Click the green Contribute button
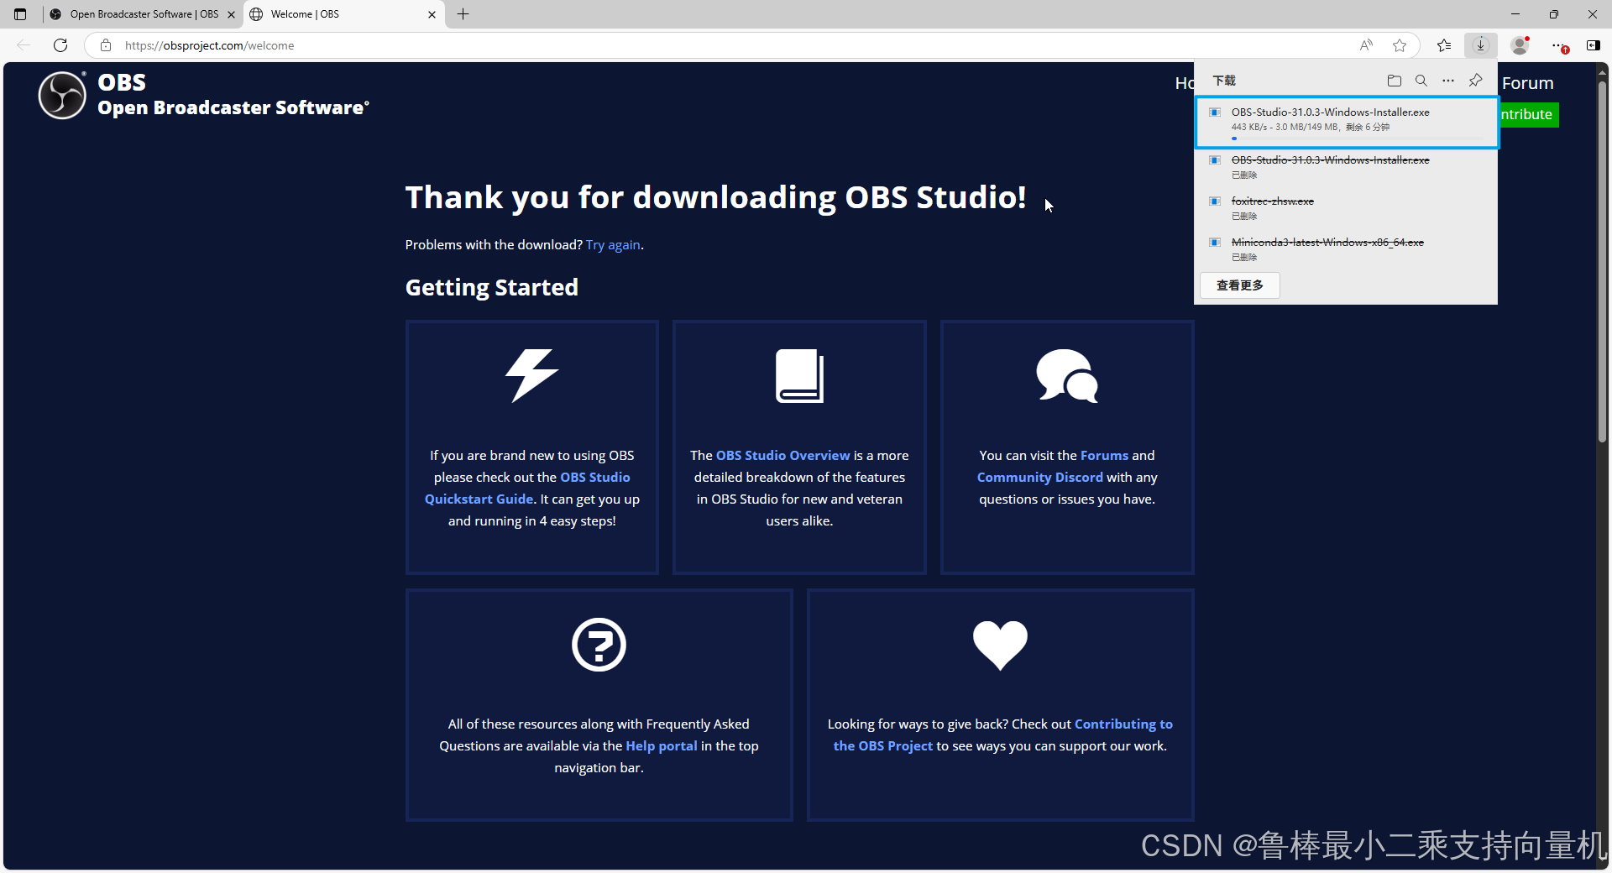 click(x=1529, y=114)
